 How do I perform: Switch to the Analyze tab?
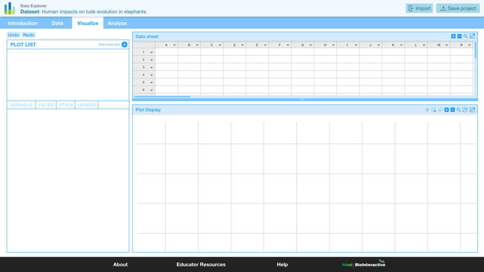(x=117, y=23)
